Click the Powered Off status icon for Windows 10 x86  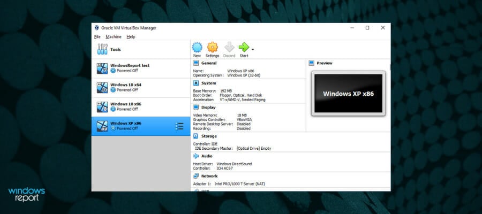tap(113, 109)
